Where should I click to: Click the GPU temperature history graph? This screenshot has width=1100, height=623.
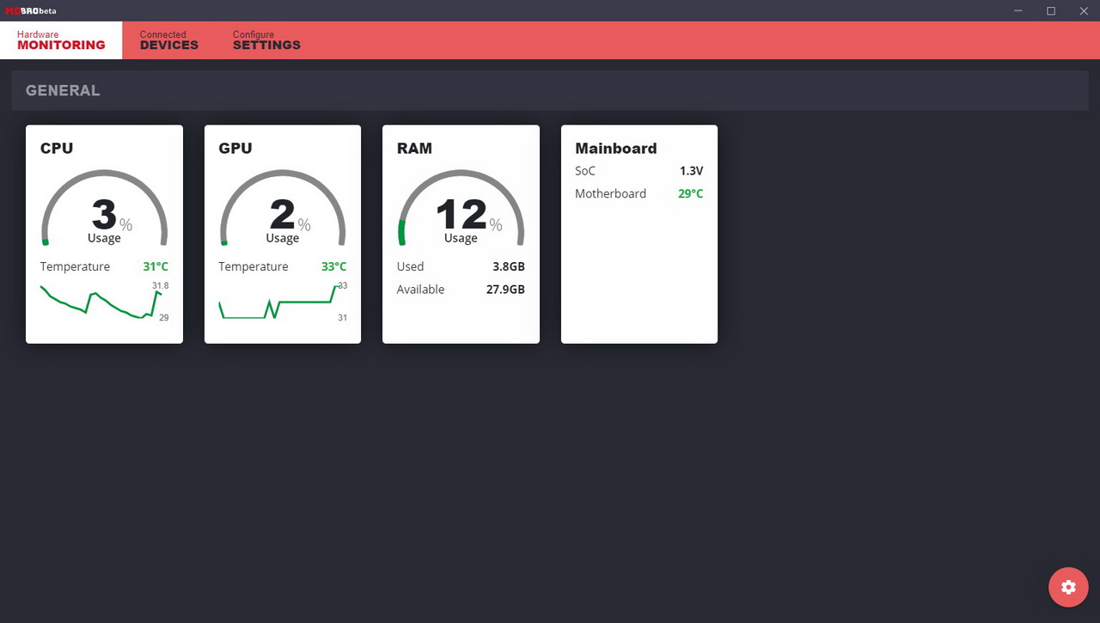(278, 302)
